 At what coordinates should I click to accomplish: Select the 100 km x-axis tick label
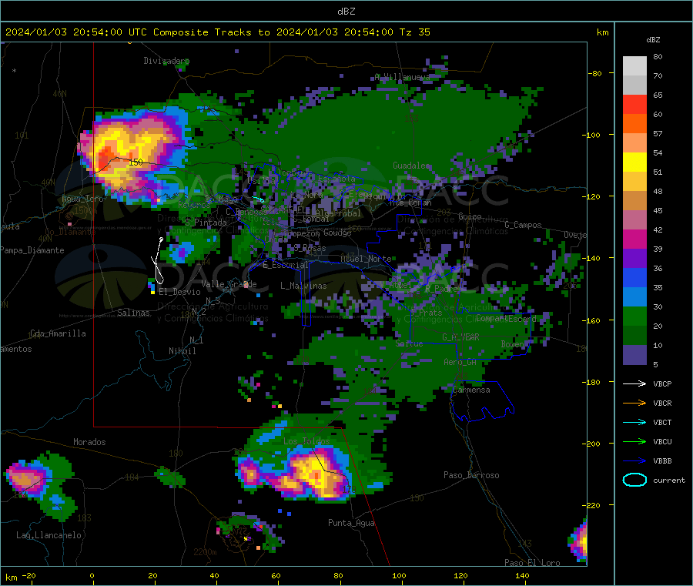(399, 575)
